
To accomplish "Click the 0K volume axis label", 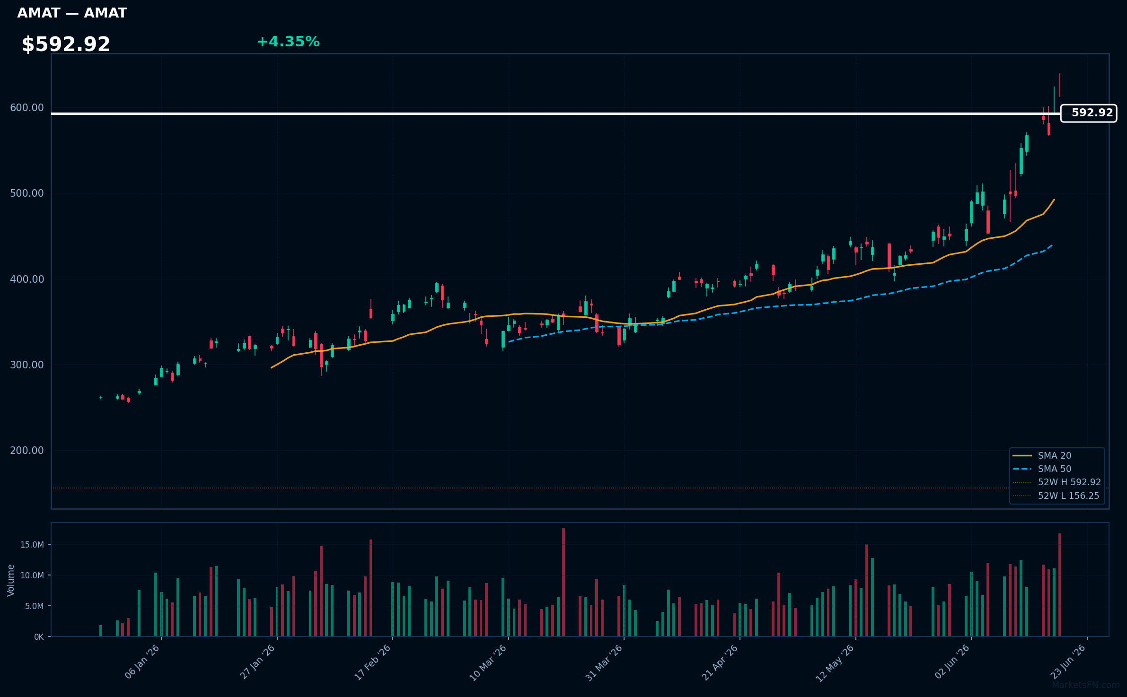I will pos(39,637).
